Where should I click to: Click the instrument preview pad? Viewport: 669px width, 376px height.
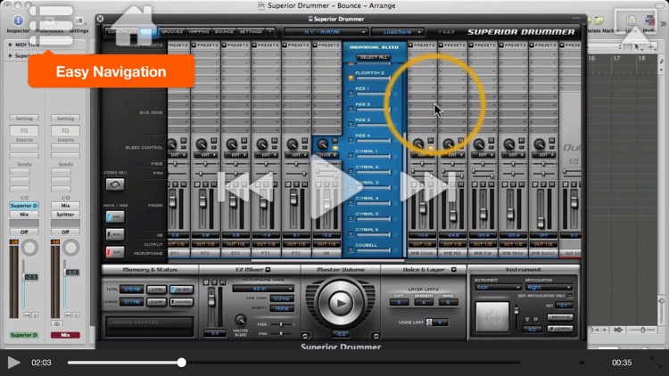(x=492, y=316)
